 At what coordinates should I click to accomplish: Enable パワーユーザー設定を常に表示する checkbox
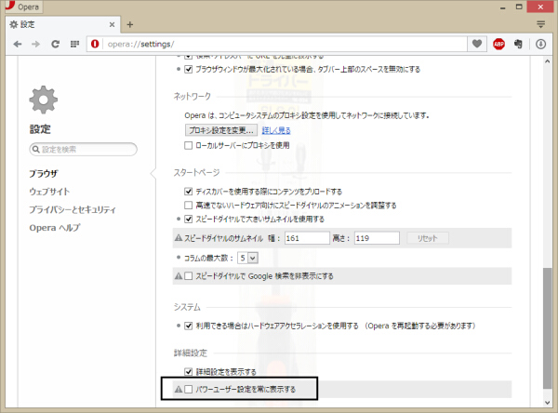(189, 390)
